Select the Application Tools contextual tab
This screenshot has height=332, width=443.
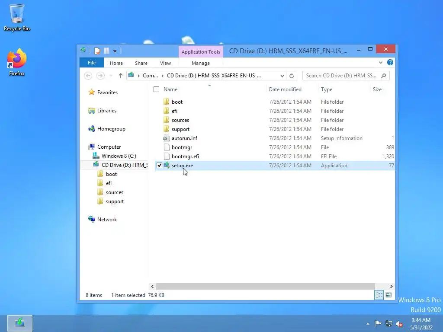click(x=201, y=52)
